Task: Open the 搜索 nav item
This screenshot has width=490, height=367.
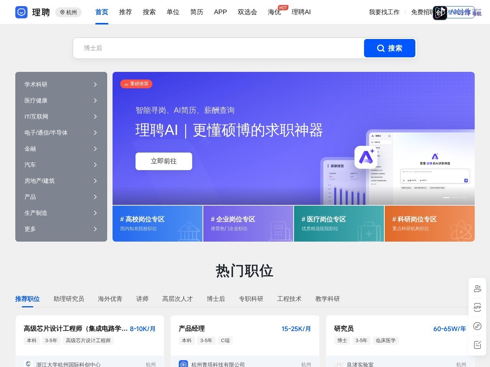Action: click(x=149, y=12)
